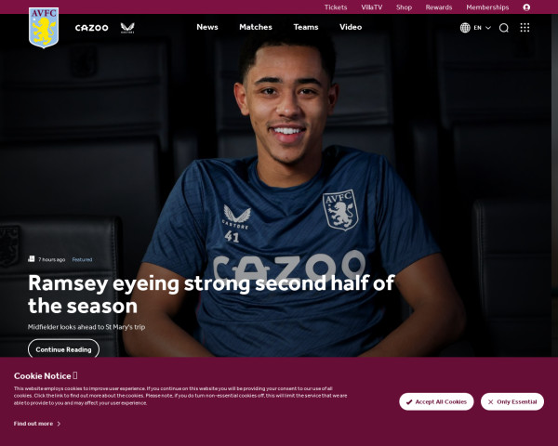Open the grid apps menu icon
Image resolution: width=558 pixels, height=446 pixels.
coord(525,27)
